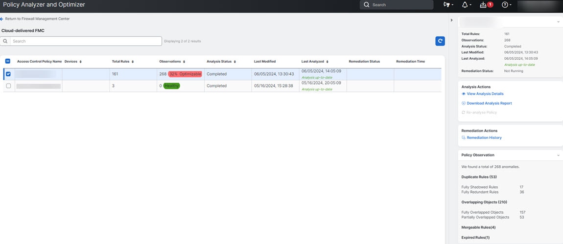Click the Expired Rules(1) heading
Screen dimensions: 563x244
(475, 238)
